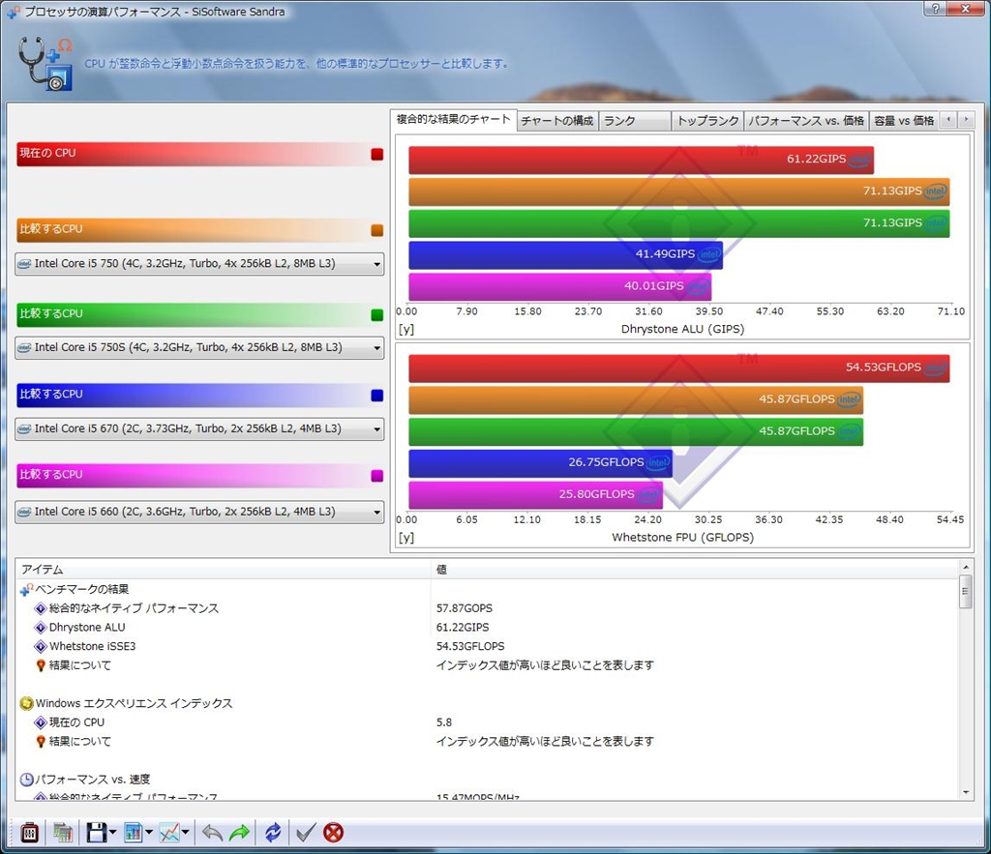Select the 総合的なネイティブ パフォーマンス row with 57.87GOPS
991x854 pixels.
point(487,608)
